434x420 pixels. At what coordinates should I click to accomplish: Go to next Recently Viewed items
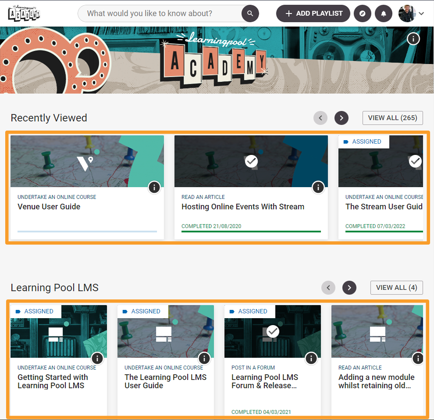[x=341, y=118]
